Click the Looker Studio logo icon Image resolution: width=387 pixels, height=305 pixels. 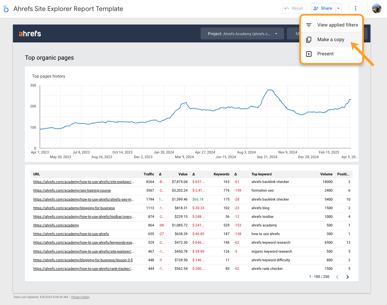(6, 8)
